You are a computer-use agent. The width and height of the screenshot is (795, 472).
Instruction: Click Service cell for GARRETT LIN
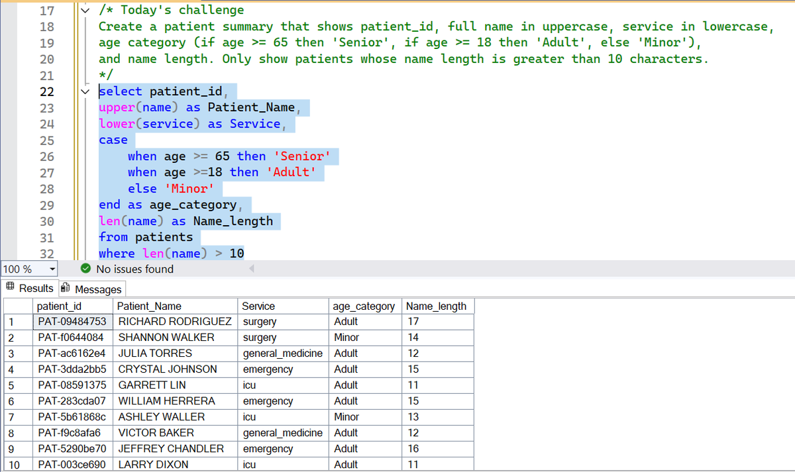[282, 385]
